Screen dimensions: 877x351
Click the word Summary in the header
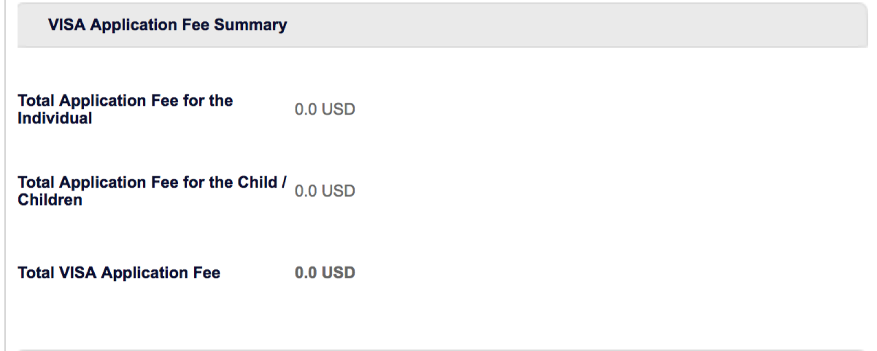coord(250,25)
